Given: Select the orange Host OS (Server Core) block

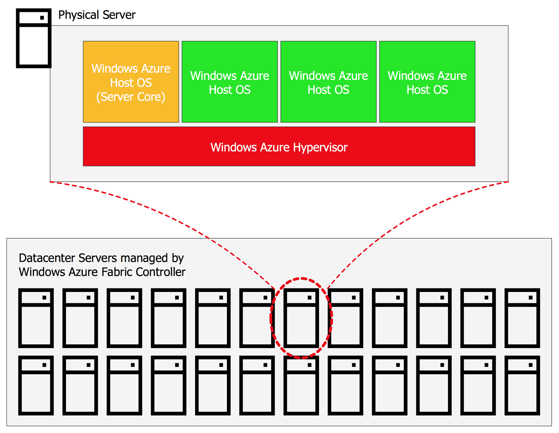Looking at the screenshot, I should pos(131,82).
